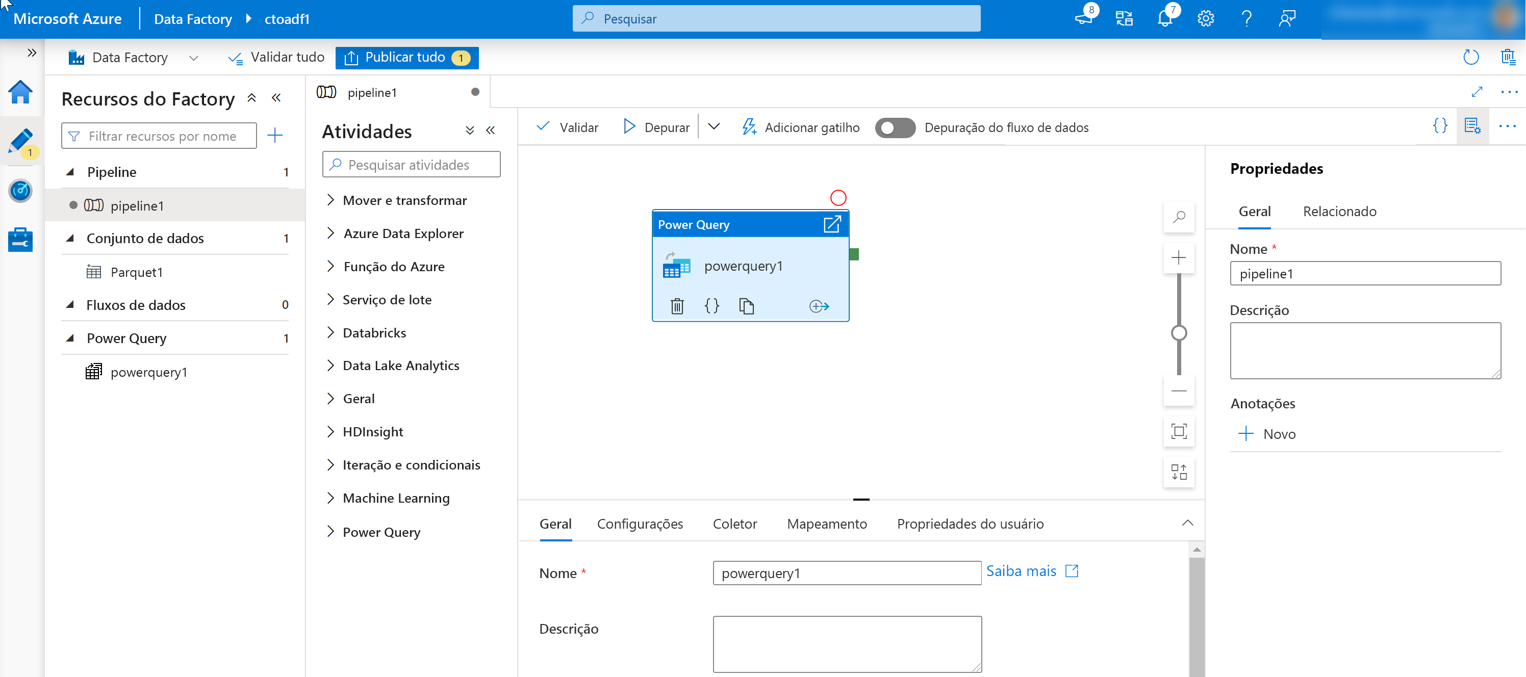Viewport: 1526px width, 677px height.
Task: Collapse the Conjunto de dados tree section
Action: click(x=70, y=238)
